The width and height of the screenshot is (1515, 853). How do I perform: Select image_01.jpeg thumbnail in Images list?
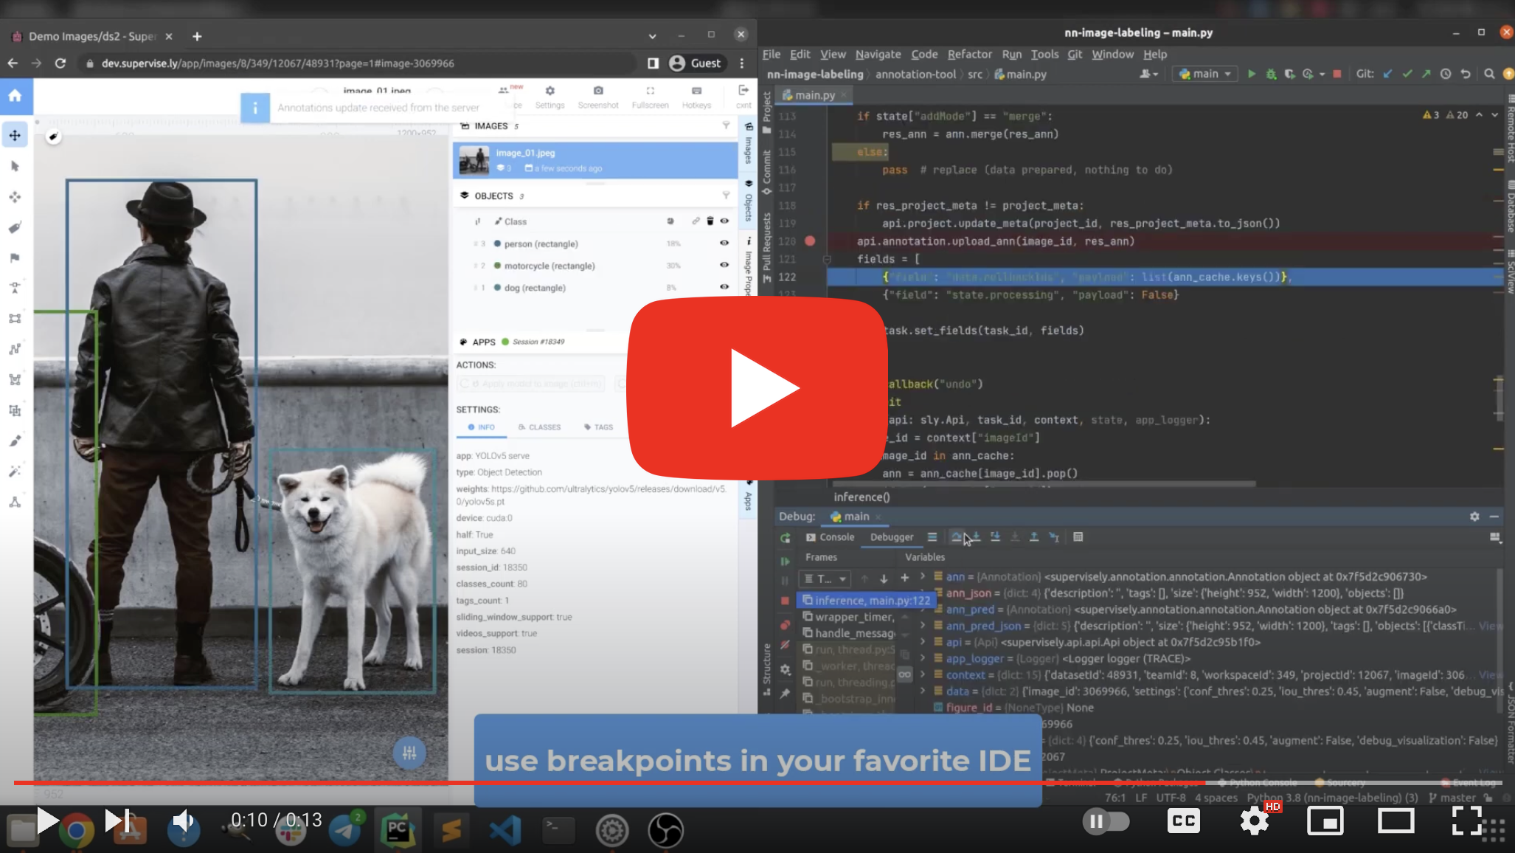(474, 160)
